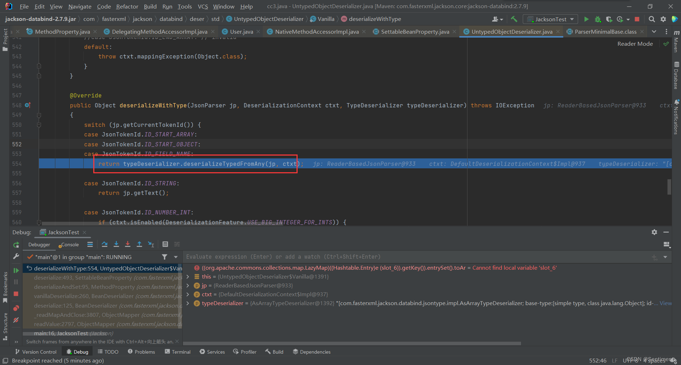Click the Search Everywhere magnifier icon

pos(652,19)
